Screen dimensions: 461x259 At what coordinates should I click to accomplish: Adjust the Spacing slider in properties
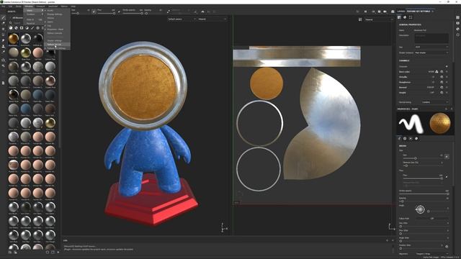[x=424, y=201]
